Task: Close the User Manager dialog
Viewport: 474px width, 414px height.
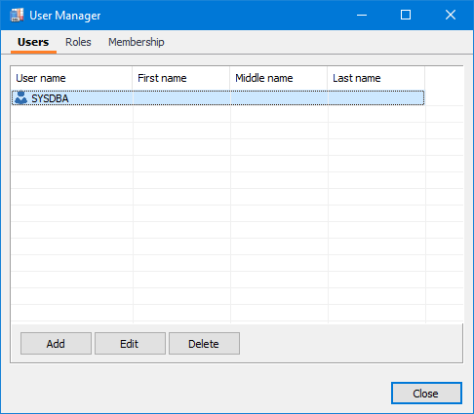Action: tap(426, 394)
